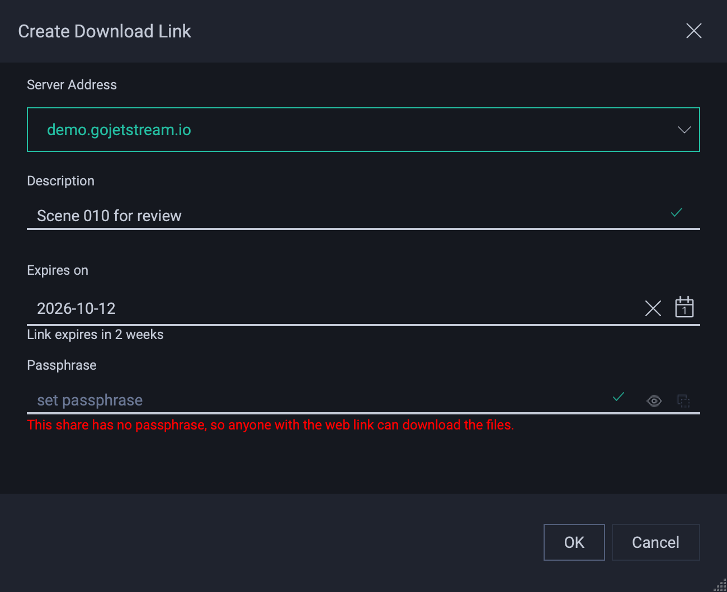
Task: Confirm with the OK button
Action: coord(574,542)
